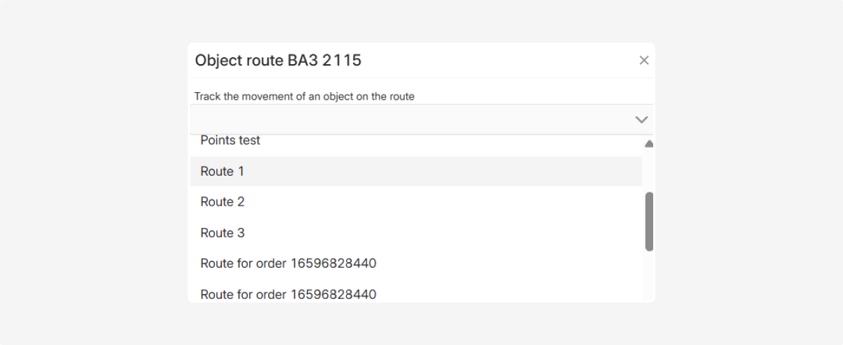Collapse the route dropdown using its chevron
843x345 pixels.
click(x=641, y=120)
